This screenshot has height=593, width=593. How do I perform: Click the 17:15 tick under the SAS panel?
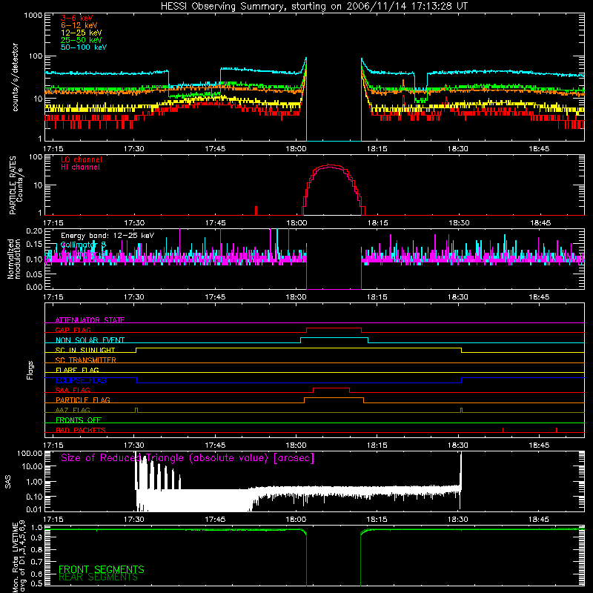tap(53, 520)
